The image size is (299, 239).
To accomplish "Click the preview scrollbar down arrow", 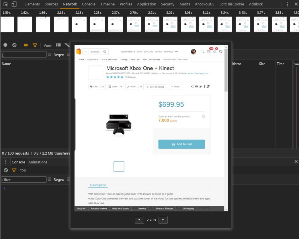I will click(x=226, y=209).
